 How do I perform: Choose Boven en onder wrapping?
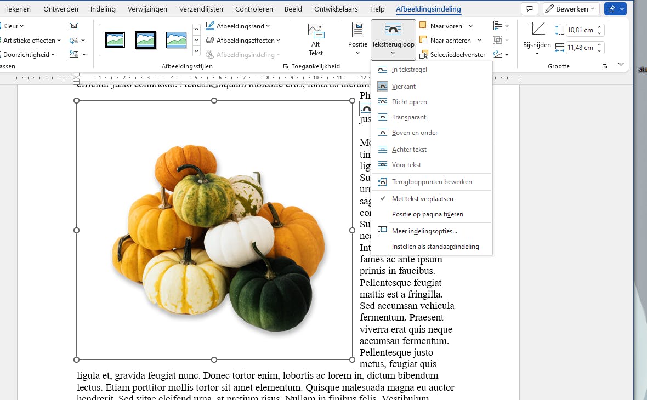432,133
